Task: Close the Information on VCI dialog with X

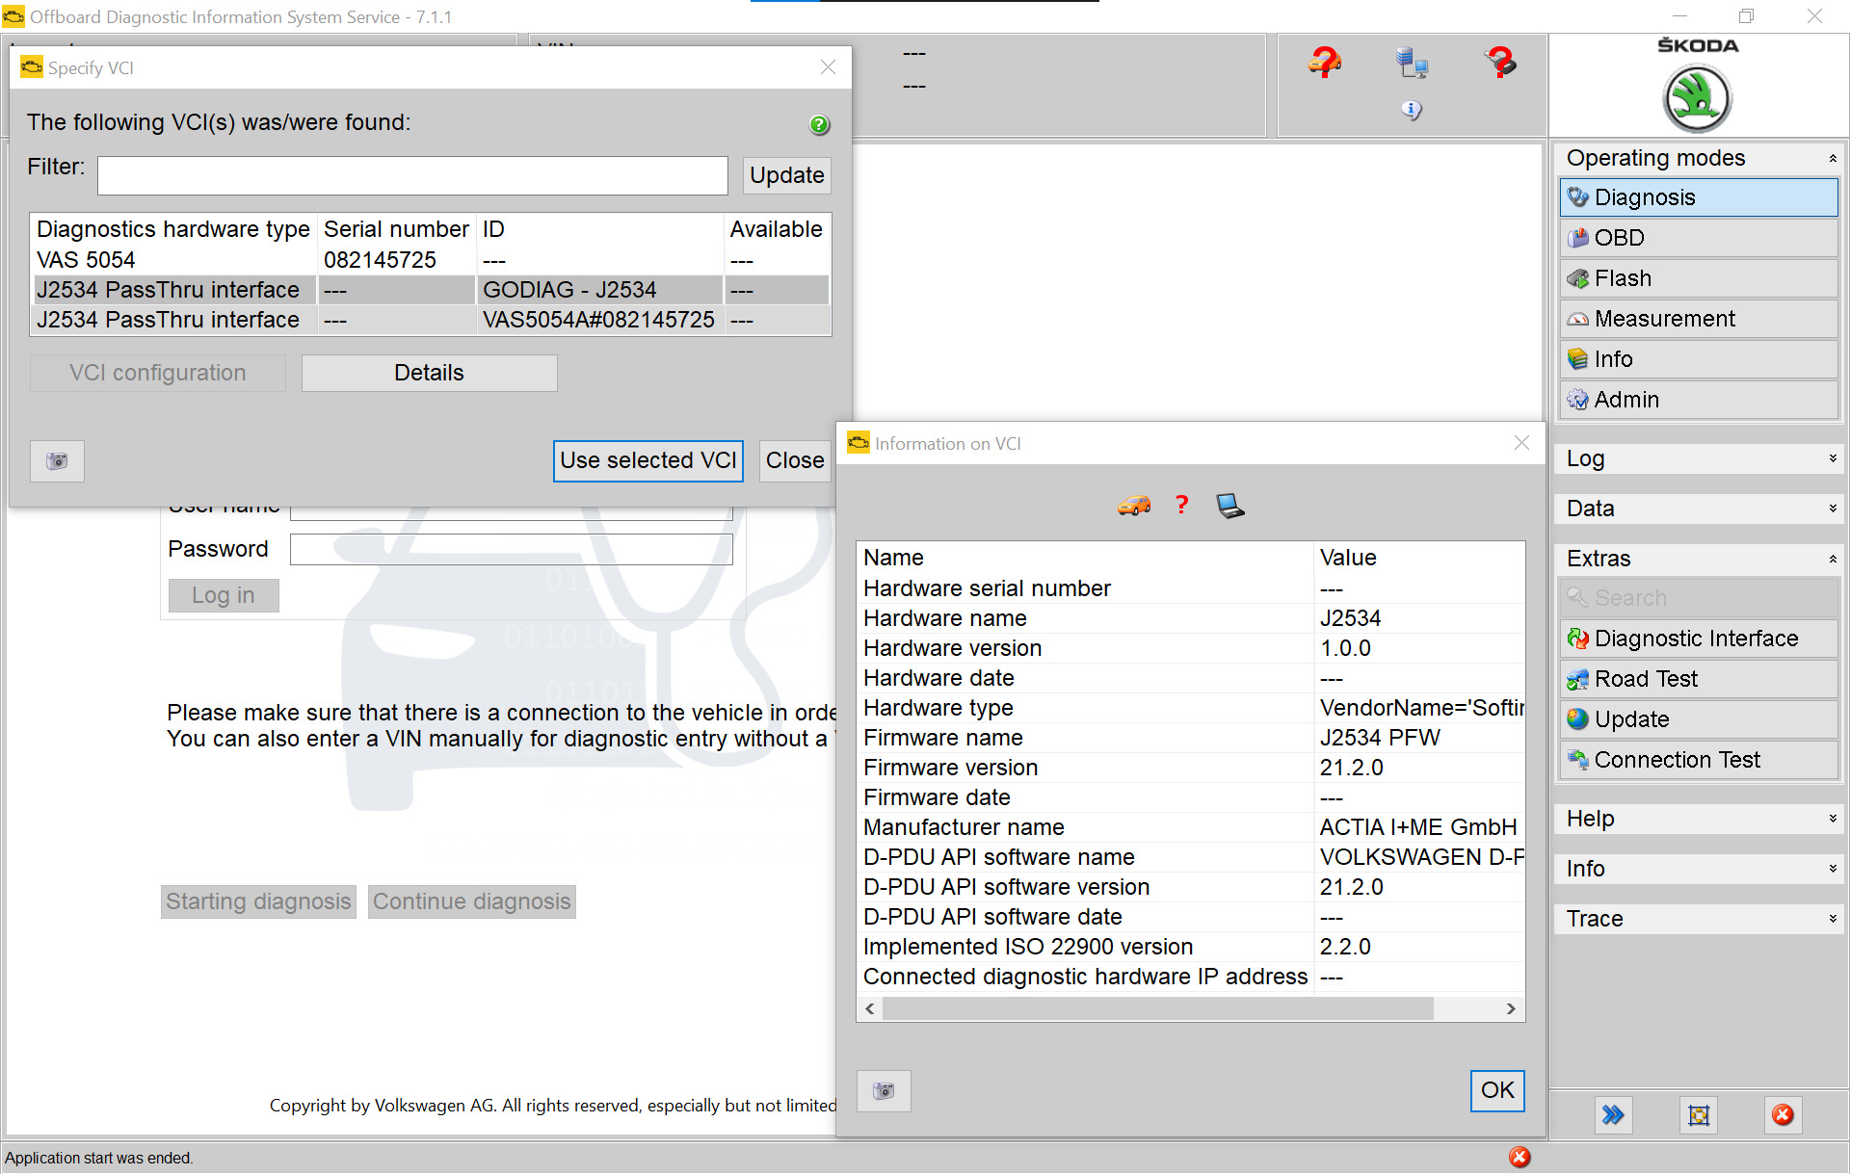Action: (x=1521, y=443)
